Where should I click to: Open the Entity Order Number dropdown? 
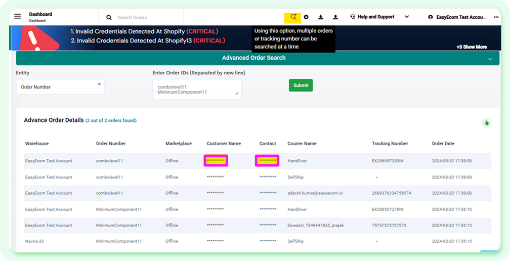pos(61,87)
